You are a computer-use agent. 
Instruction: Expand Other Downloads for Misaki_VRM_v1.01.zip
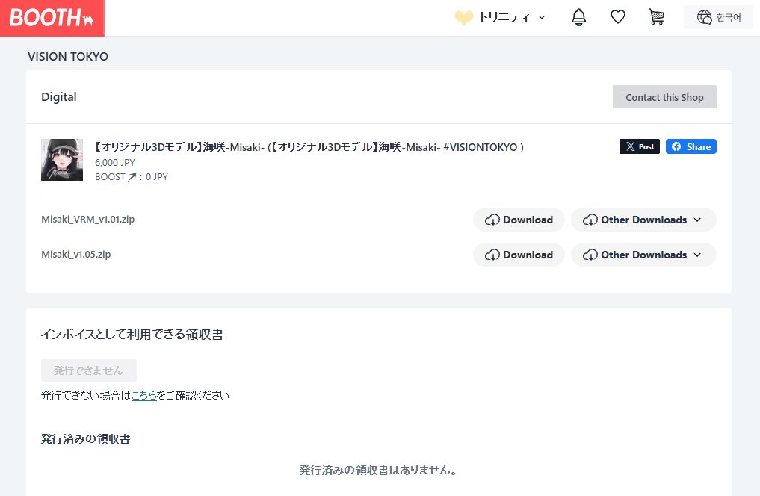(643, 220)
